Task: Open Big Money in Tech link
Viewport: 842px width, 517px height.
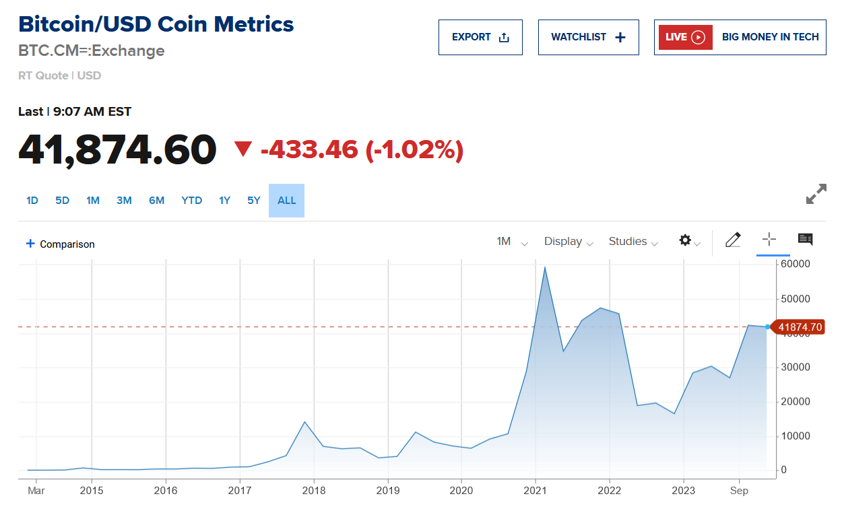Action: (x=770, y=37)
